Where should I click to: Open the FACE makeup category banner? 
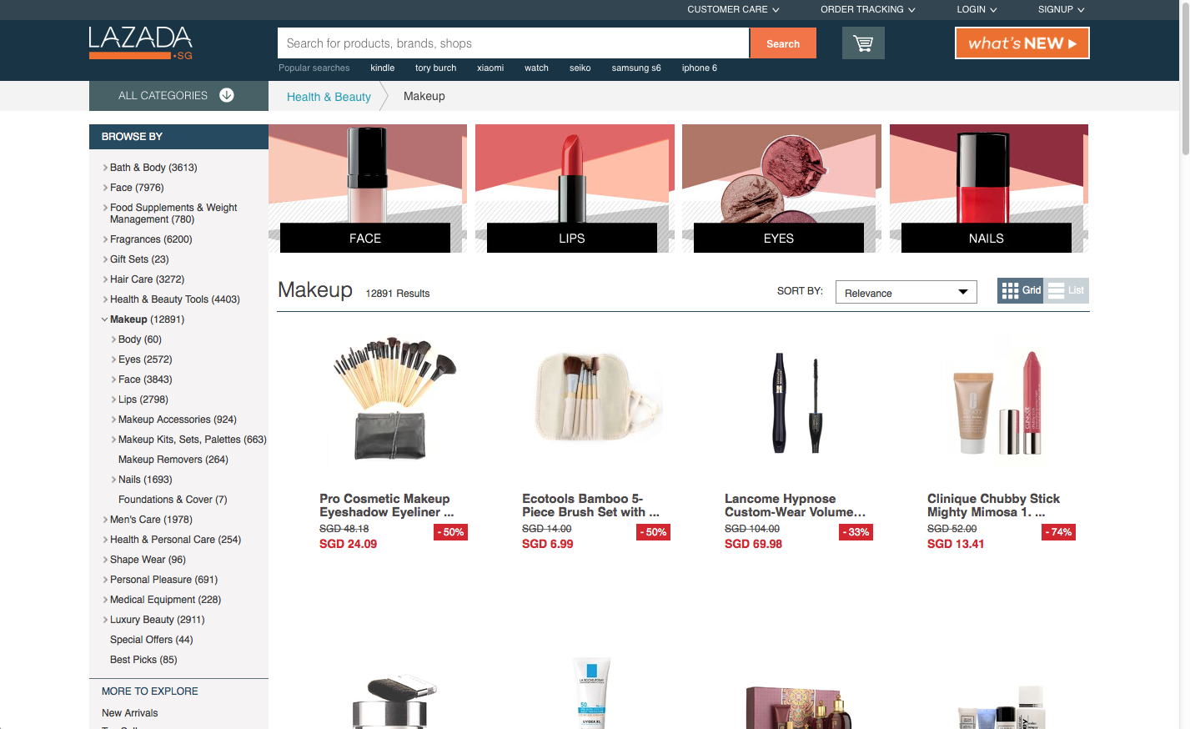coord(368,189)
